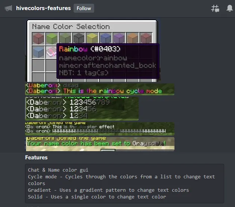Pick the yellow block in color selection

[x=92, y=38]
